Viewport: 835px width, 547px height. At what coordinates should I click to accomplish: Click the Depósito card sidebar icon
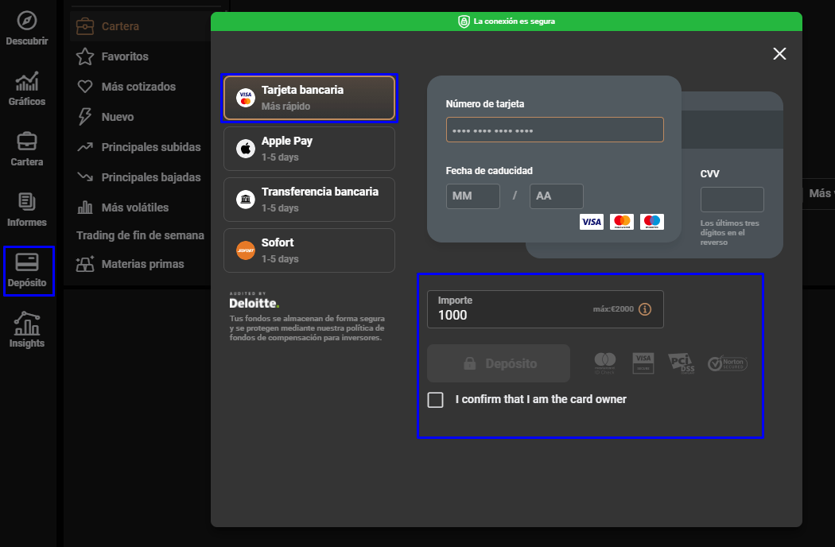click(28, 263)
